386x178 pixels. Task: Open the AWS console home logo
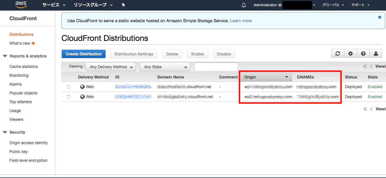[21, 5]
